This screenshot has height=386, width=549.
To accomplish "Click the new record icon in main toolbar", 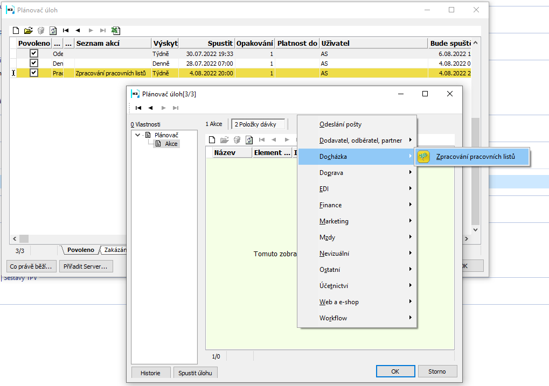I will 16,31.
